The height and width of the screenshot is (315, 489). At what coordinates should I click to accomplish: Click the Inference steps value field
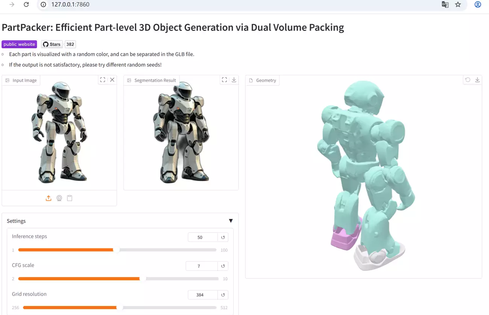click(x=203, y=237)
